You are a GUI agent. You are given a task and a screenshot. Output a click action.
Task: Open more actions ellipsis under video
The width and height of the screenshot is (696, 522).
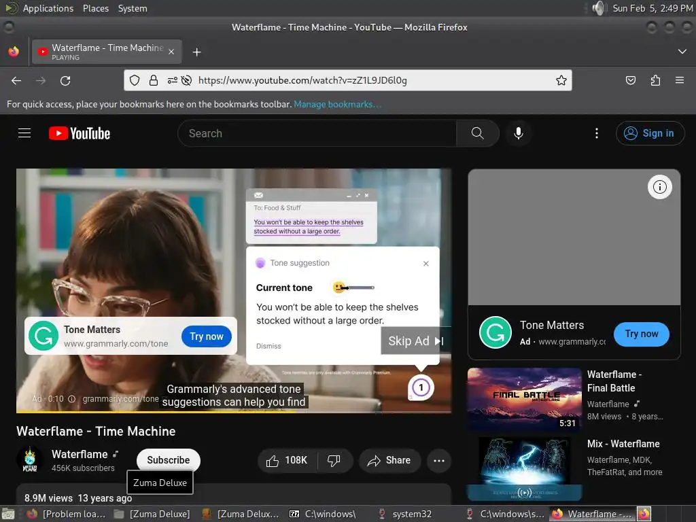click(439, 460)
